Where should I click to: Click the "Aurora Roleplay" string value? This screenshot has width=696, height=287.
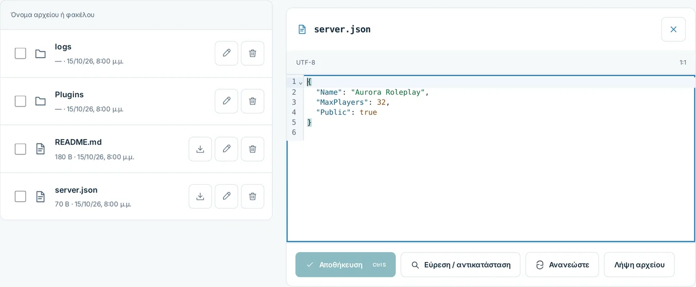pos(388,92)
